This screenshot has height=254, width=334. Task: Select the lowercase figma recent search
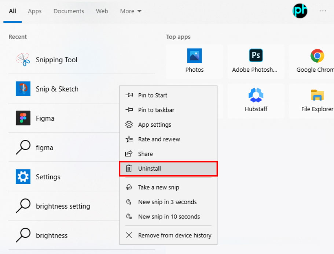(x=64, y=147)
